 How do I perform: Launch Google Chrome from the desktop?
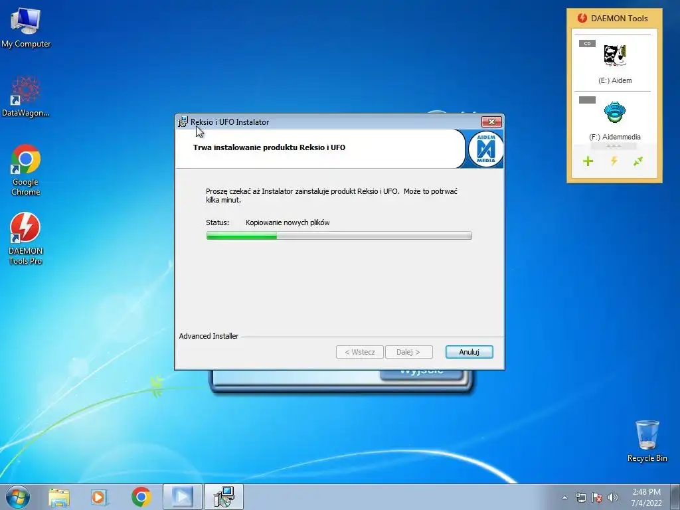coord(26,169)
